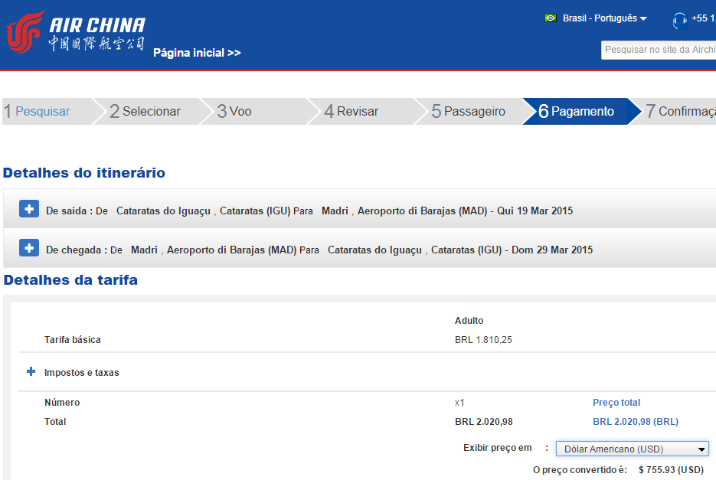
Task: Click the Air China phoenix logo
Action: coord(25,32)
